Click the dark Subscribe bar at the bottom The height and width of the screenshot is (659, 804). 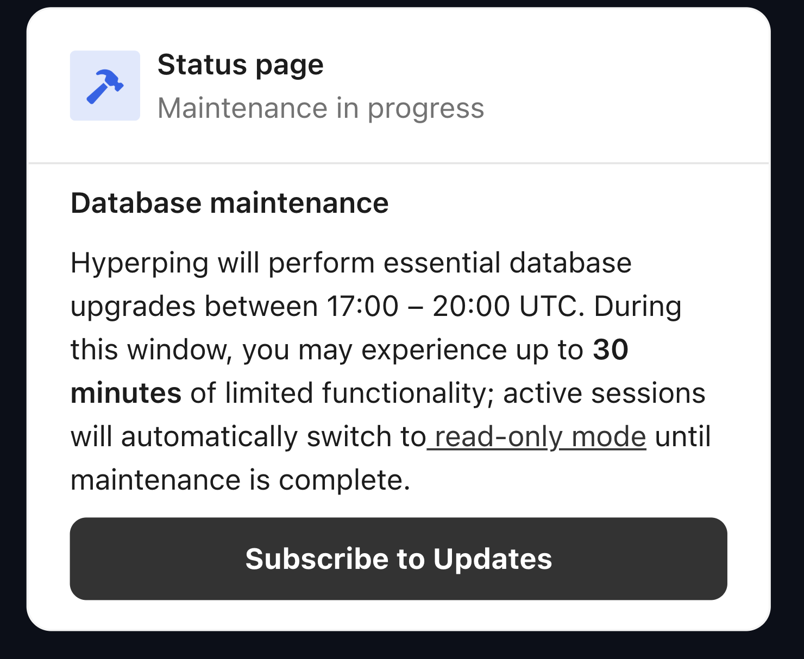pyautogui.click(x=399, y=559)
